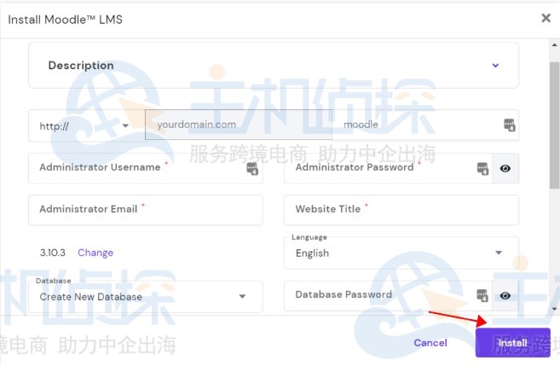Show the Administrator Password with eye icon
This screenshot has width=560, height=366.
(x=505, y=168)
